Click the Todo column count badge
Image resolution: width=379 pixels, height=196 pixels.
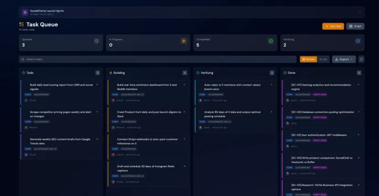click(x=97, y=73)
